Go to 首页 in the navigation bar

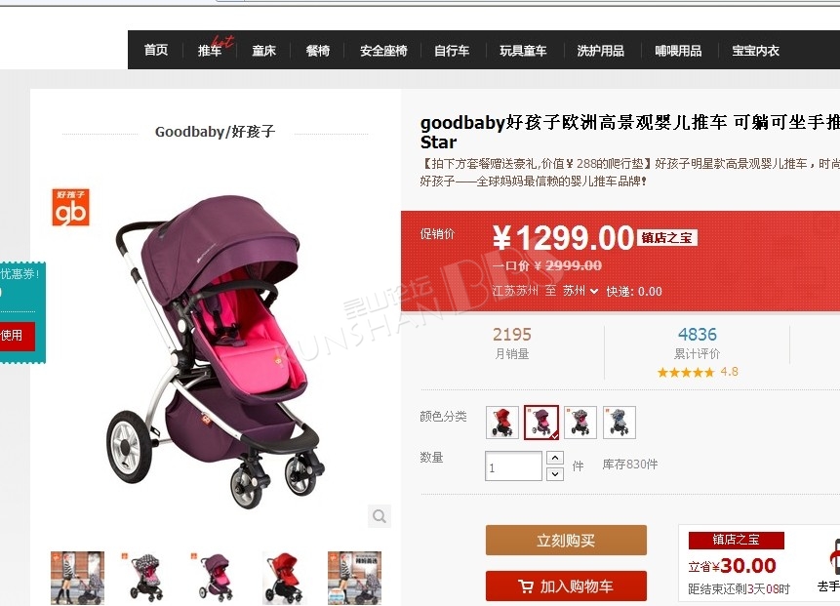pyautogui.click(x=156, y=50)
